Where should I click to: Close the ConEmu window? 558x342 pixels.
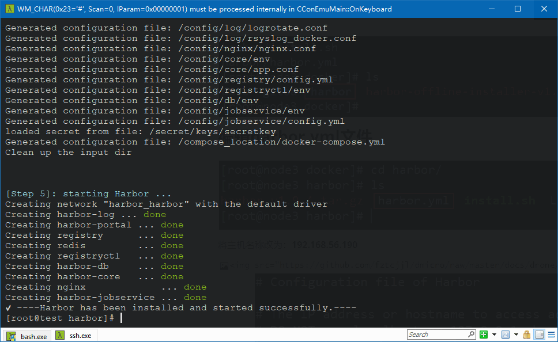[x=544, y=9]
